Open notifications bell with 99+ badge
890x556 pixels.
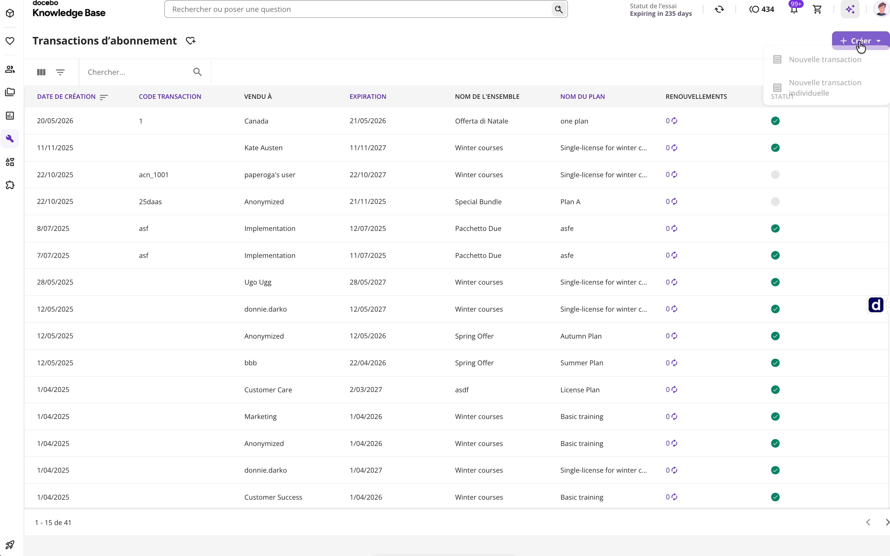coord(794,9)
